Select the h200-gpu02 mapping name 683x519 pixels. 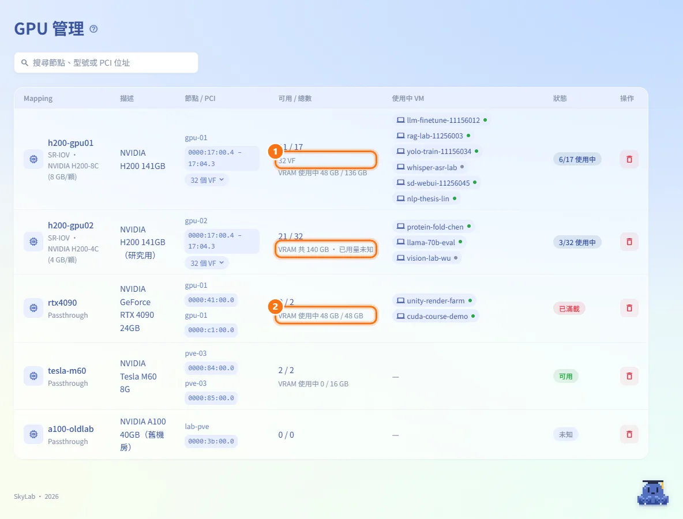click(70, 225)
